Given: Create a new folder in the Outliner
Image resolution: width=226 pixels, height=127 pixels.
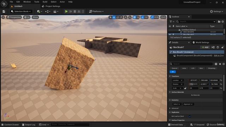Looking at the screenshot, I should 219,22.
